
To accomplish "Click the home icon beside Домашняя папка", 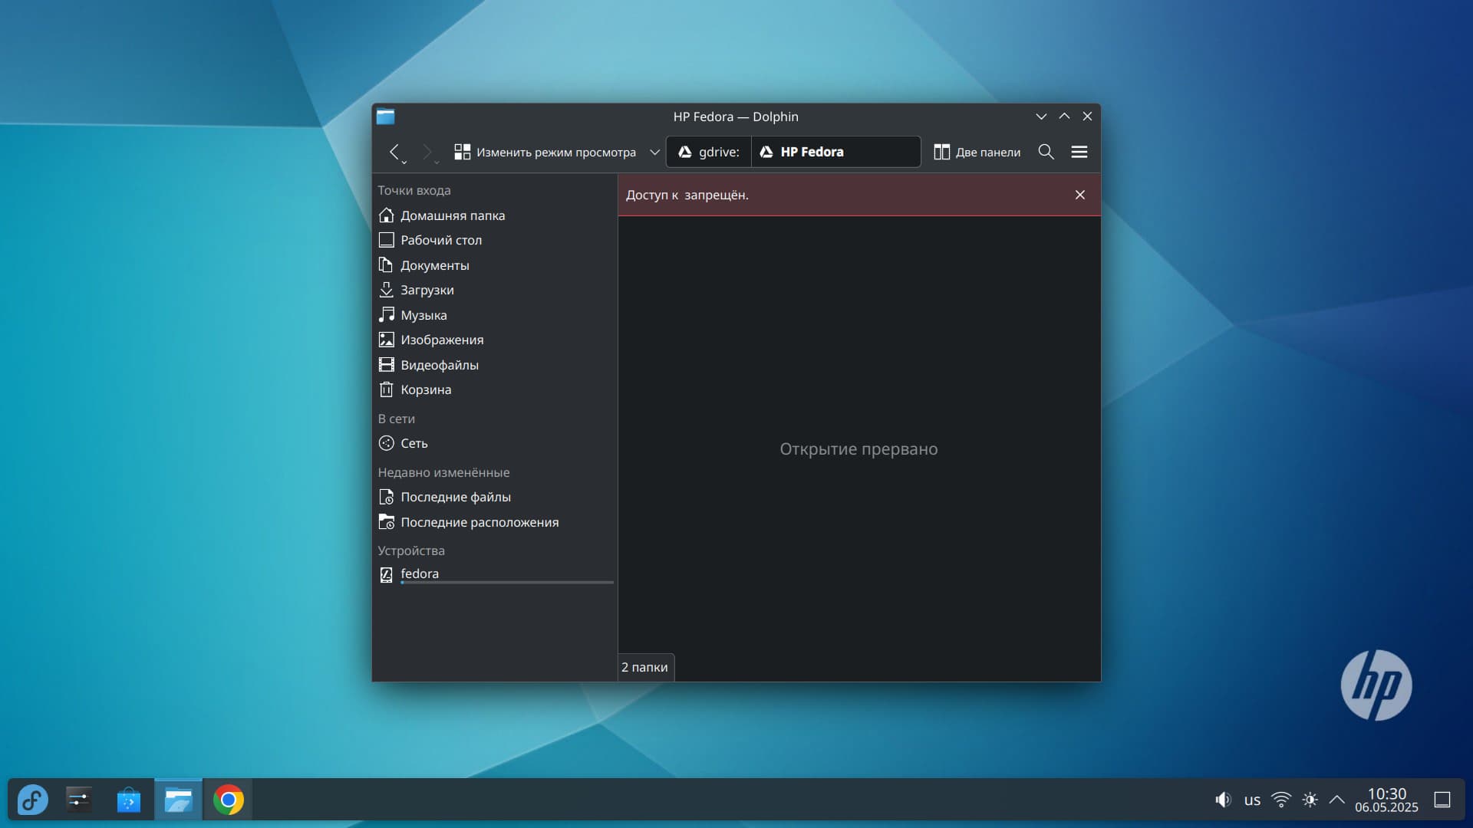I will pos(386,215).
